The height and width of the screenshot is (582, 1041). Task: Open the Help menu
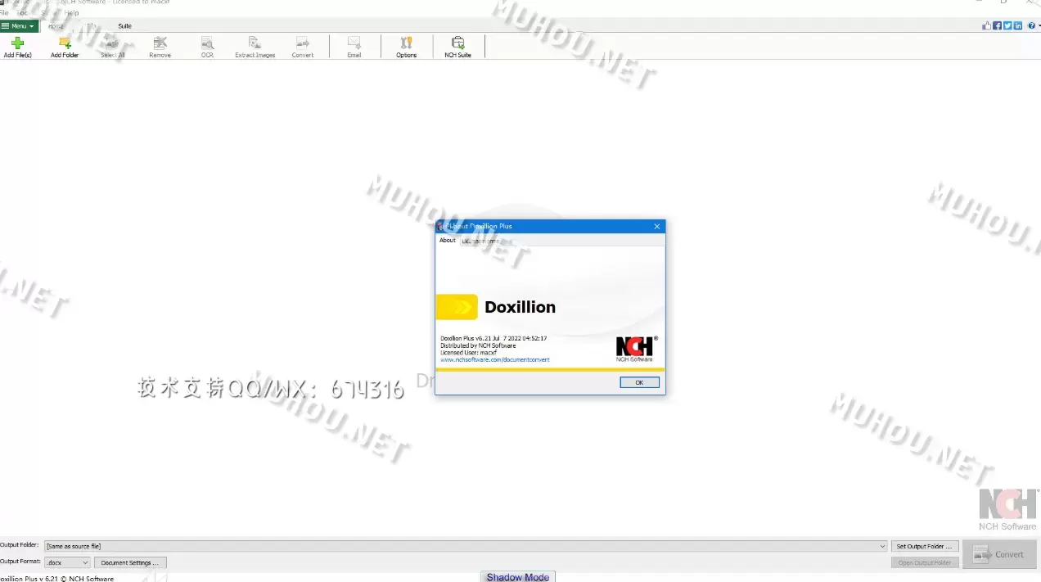coord(71,12)
